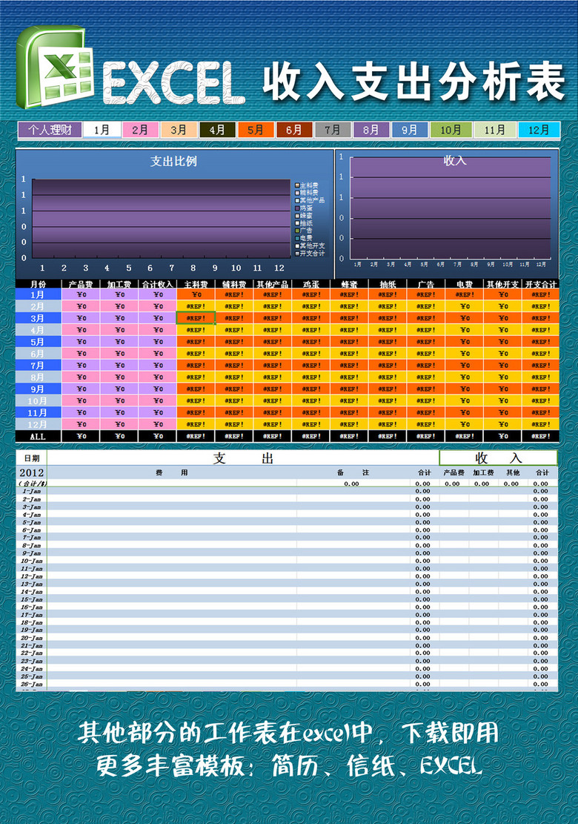
Task: Select the 2012 year cell
Action: tap(32, 473)
